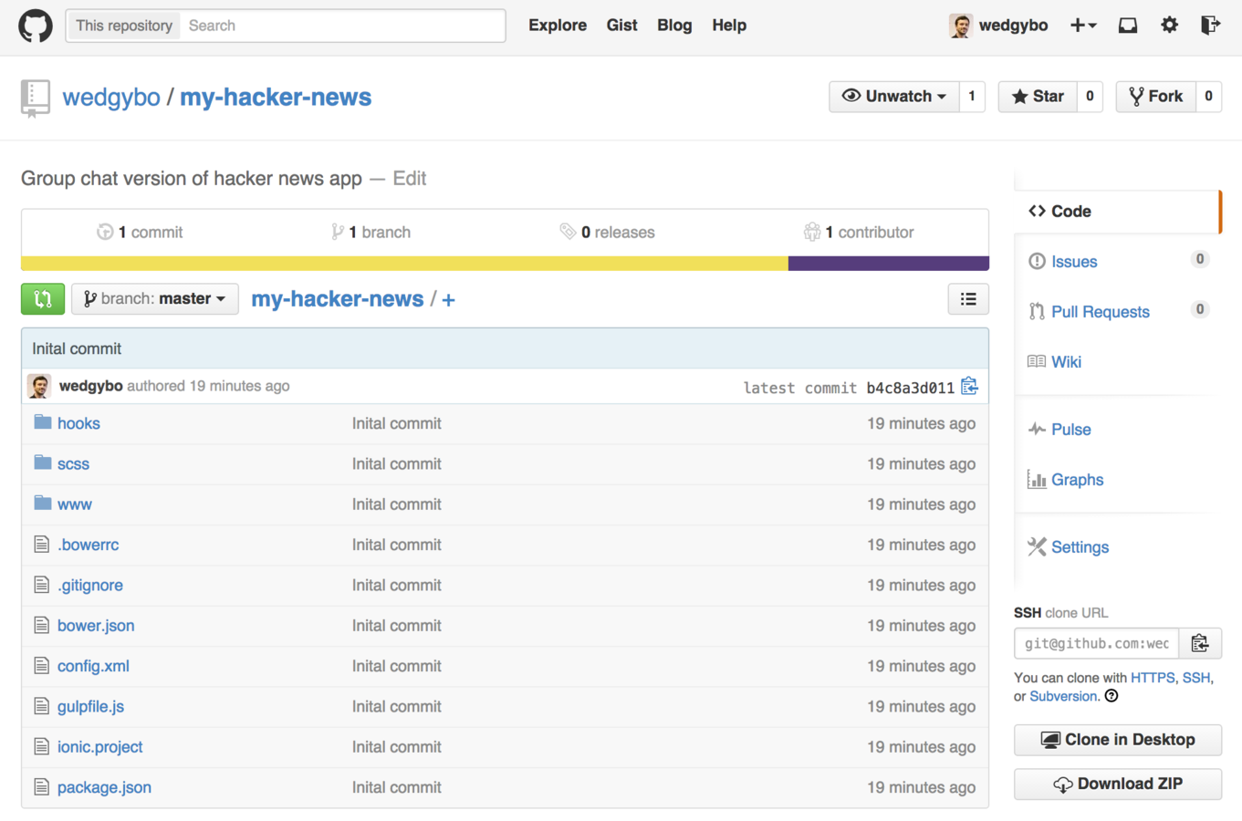Open the gulpfile.js file
The height and width of the screenshot is (821, 1242).
click(x=90, y=706)
